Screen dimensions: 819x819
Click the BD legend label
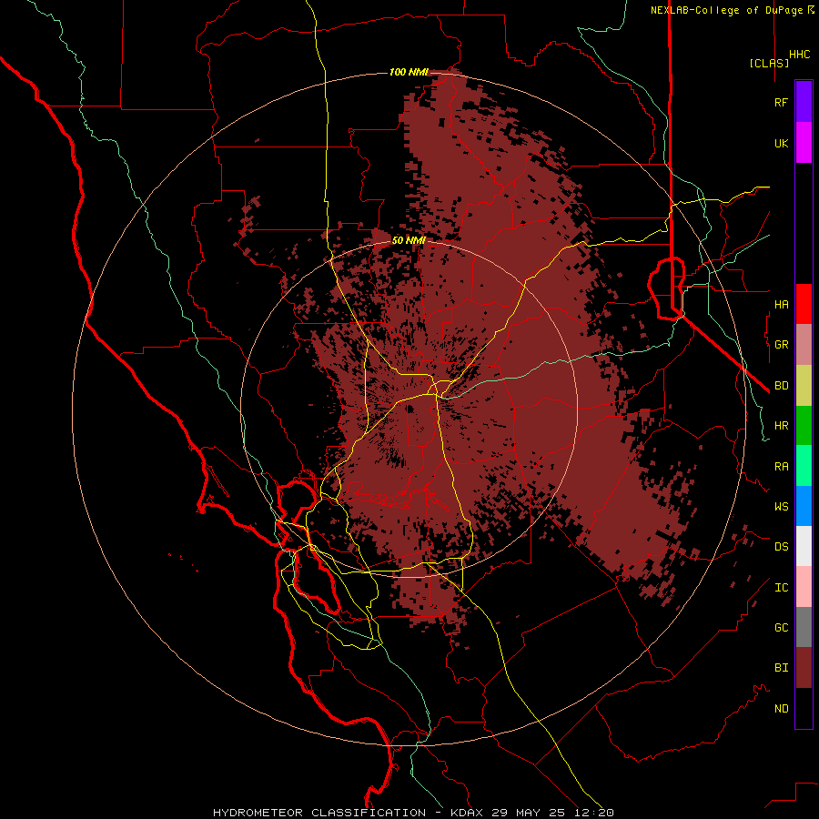782,386
